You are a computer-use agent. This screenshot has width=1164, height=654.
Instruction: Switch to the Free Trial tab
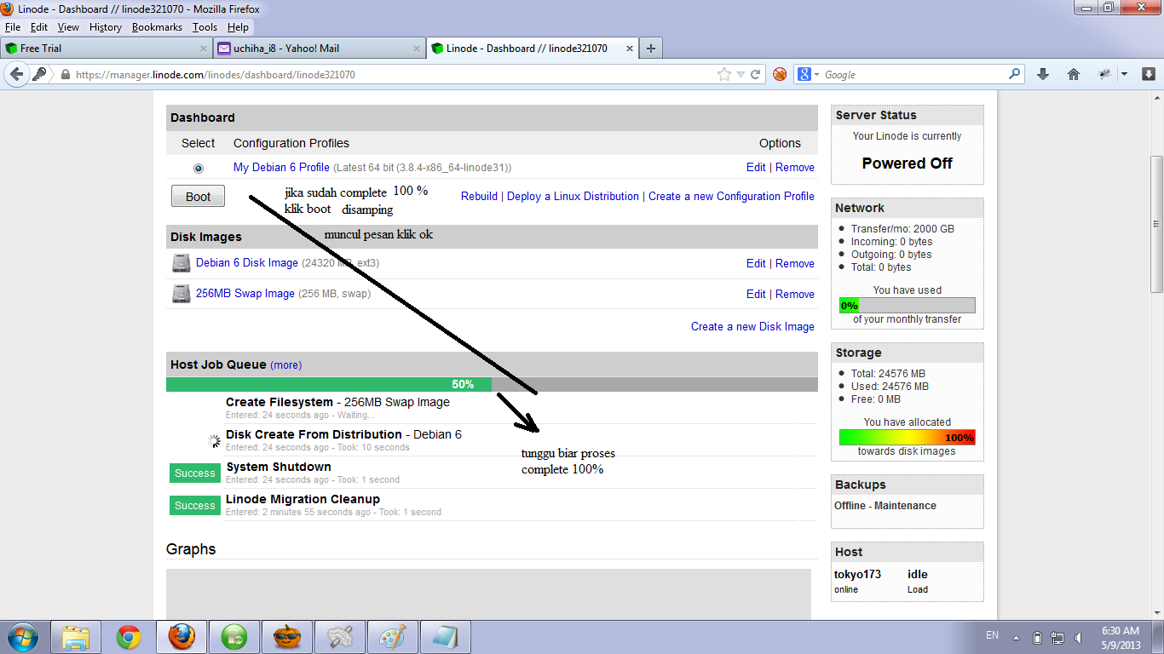pos(107,49)
